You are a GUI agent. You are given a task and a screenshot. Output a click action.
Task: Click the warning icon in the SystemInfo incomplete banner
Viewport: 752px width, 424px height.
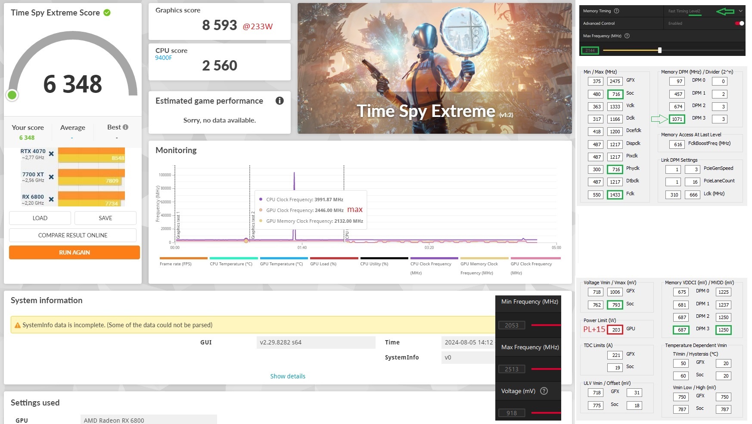pyautogui.click(x=18, y=325)
